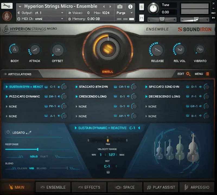The width and height of the screenshot is (217, 195).
Task: Toggle the Legato power button
Action: (8, 132)
